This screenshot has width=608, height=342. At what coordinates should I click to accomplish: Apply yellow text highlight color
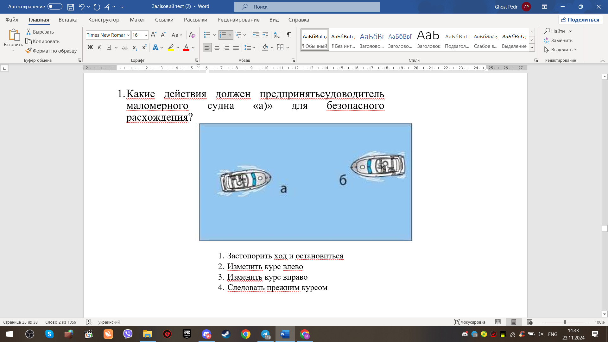[x=171, y=47]
